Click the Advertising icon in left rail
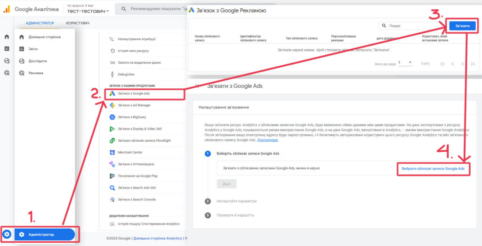The height and width of the screenshot is (246, 482). pos(7,73)
